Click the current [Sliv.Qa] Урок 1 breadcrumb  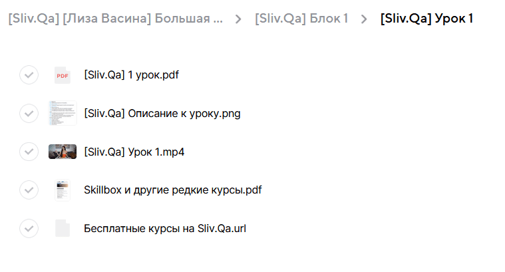(x=426, y=19)
